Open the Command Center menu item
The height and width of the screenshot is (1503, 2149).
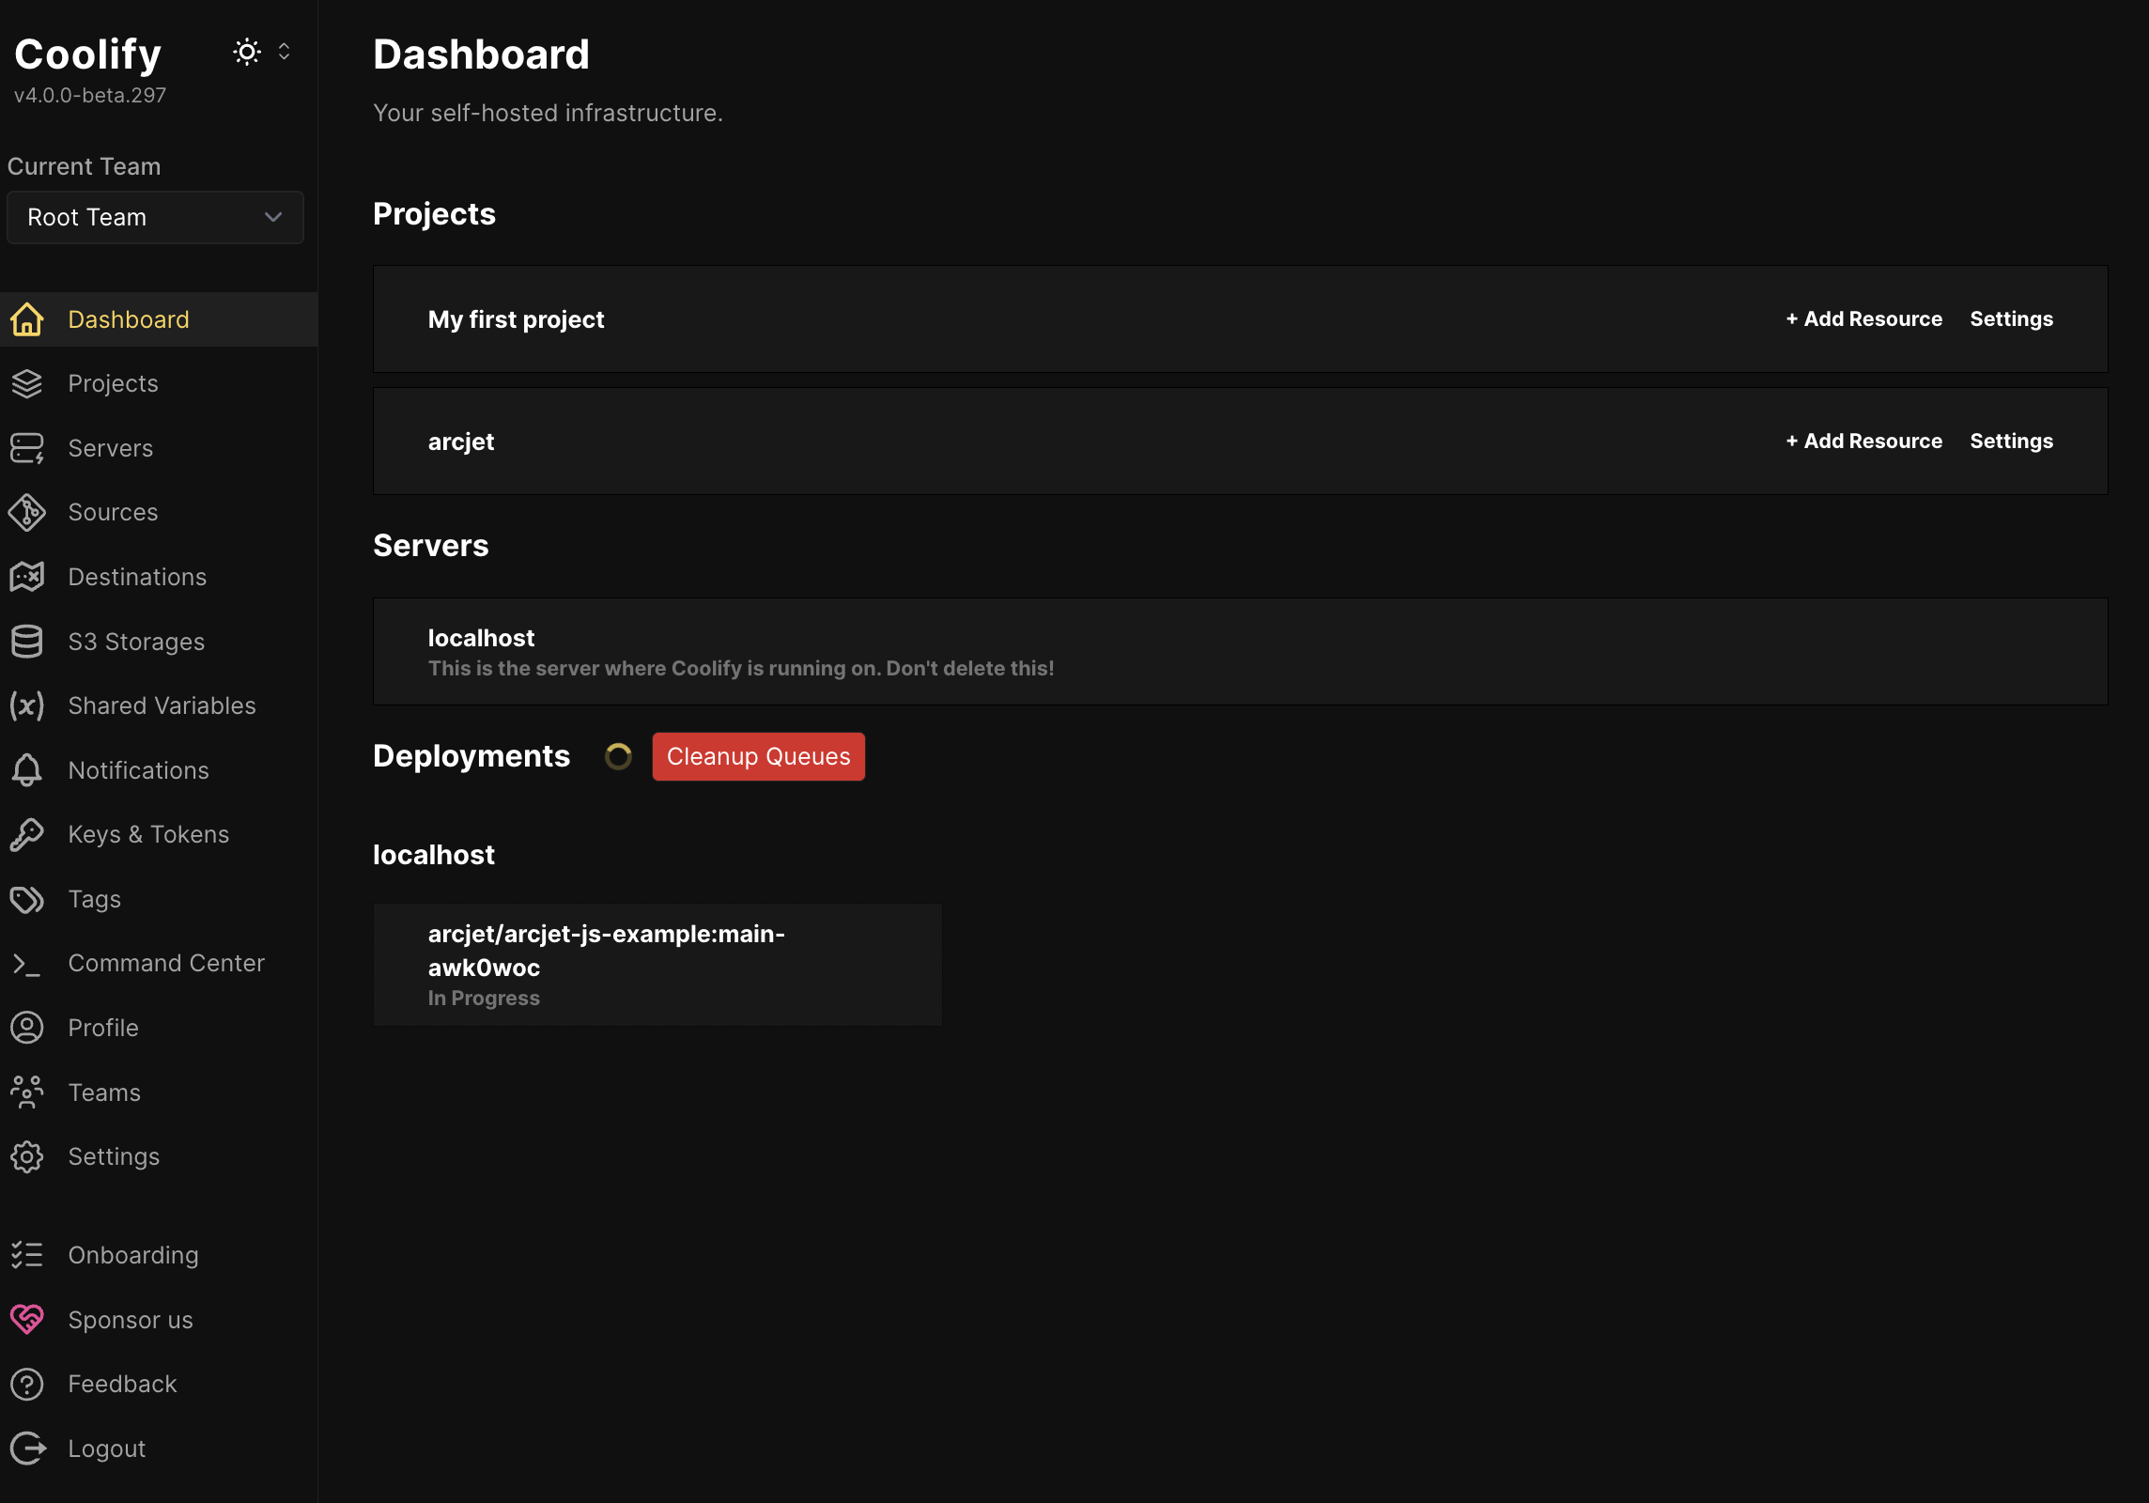click(166, 963)
